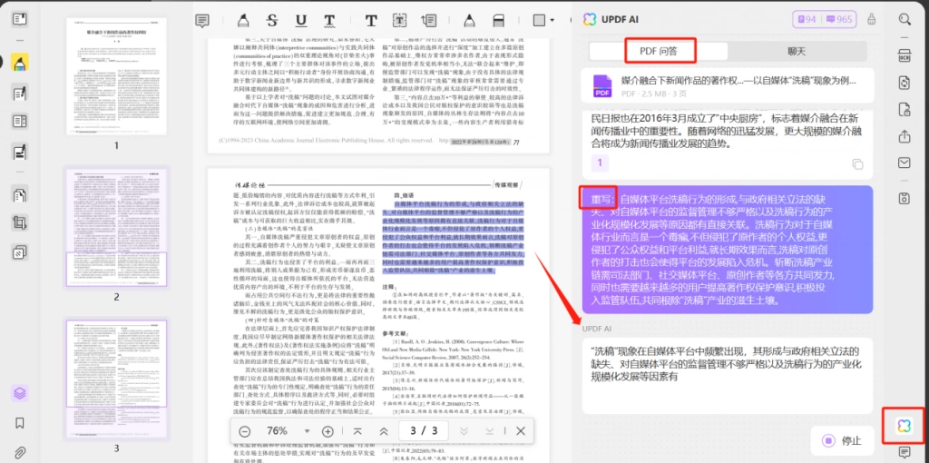
Task: Select the Rectangle shape tool
Action: click(539, 20)
